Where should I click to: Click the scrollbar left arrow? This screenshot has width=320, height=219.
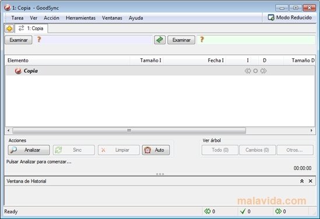(8, 130)
